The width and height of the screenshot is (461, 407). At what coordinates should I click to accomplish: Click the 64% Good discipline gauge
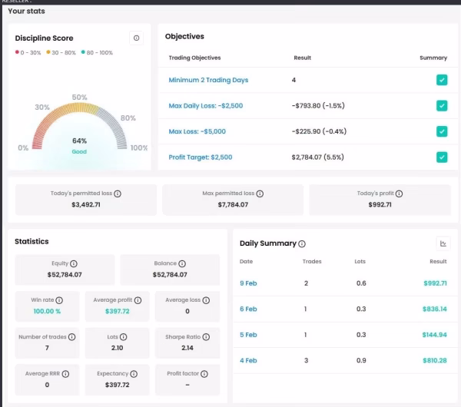[x=79, y=127]
